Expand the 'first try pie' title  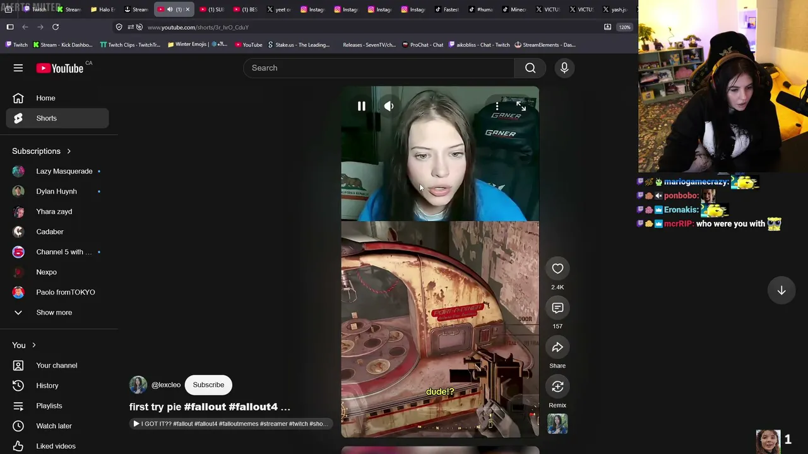point(210,407)
